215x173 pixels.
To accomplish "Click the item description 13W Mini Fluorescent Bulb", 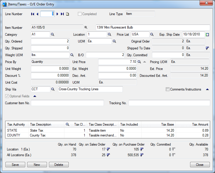I will 153,27.
